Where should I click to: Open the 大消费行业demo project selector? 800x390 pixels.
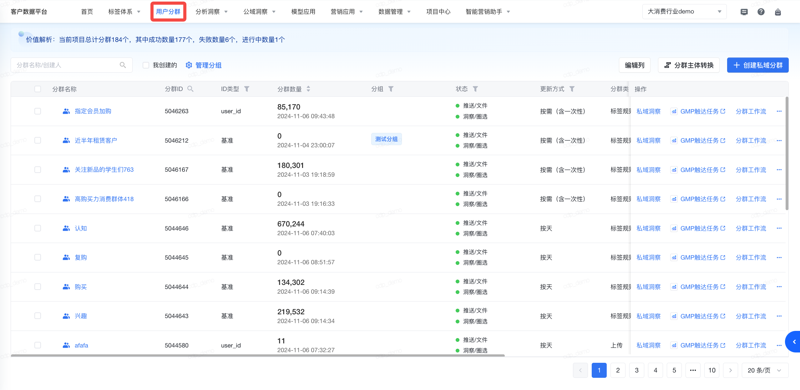[x=684, y=12]
